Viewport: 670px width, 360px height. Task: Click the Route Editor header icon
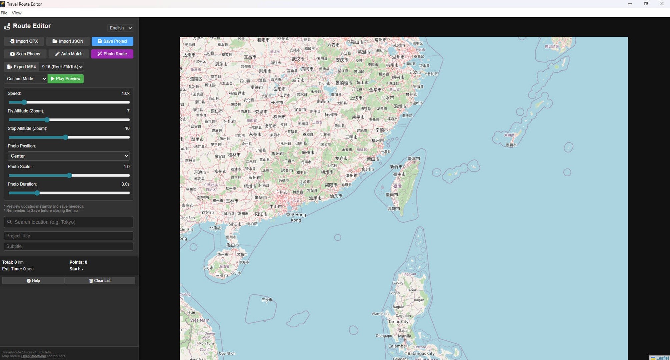(7, 26)
